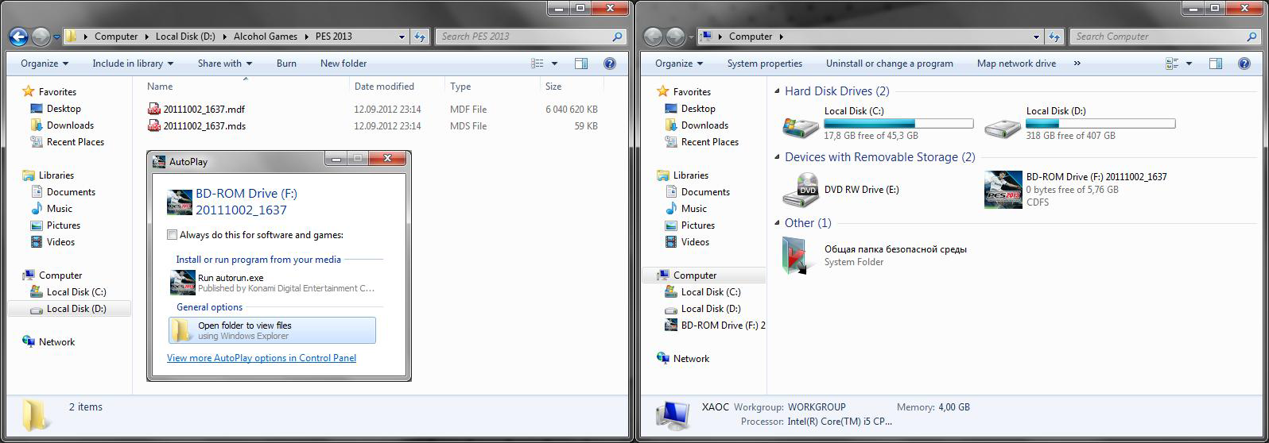This screenshot has height=443, width=1269.
Task: Open System properties
Action: pyautogui.click(x=764, y=64)
